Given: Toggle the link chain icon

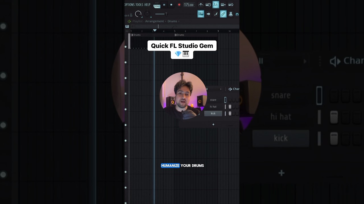Looking at the screenshot, I should (223, 14).
